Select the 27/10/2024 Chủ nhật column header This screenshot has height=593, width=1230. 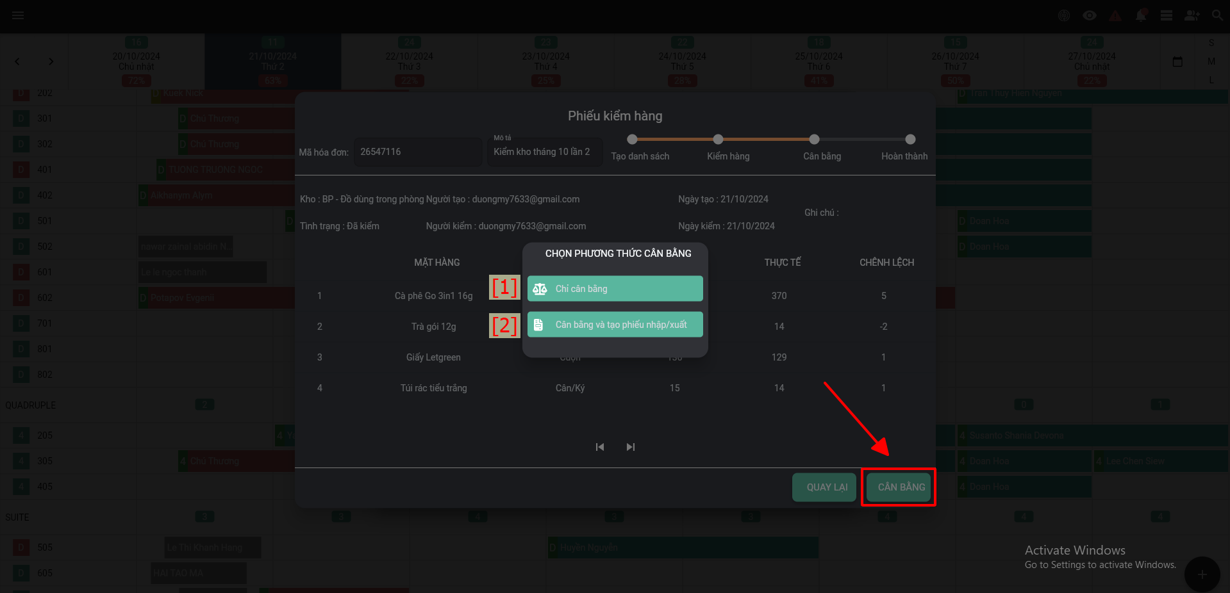[1092, 61]
